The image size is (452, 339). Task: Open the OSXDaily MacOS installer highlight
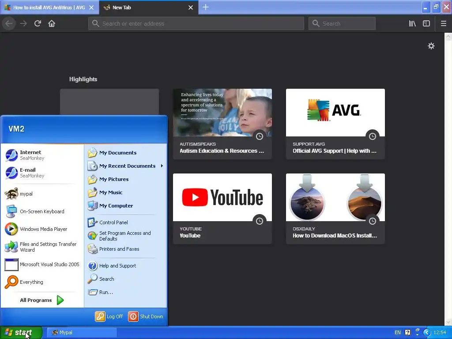[x=335, y=208]
